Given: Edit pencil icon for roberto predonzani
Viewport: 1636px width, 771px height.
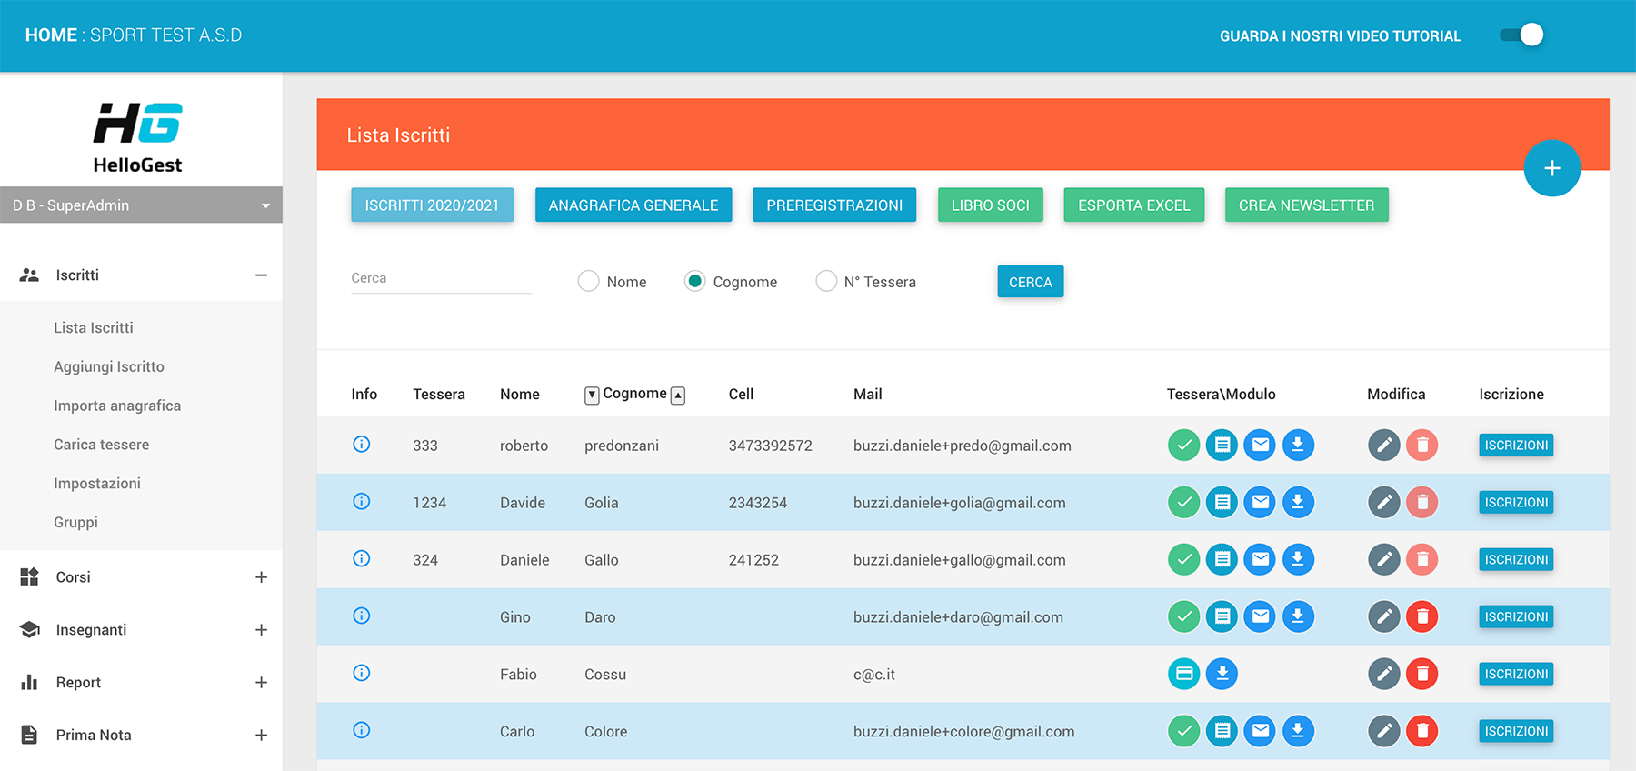Looking at the screenshot, I should pos(1383,445).
